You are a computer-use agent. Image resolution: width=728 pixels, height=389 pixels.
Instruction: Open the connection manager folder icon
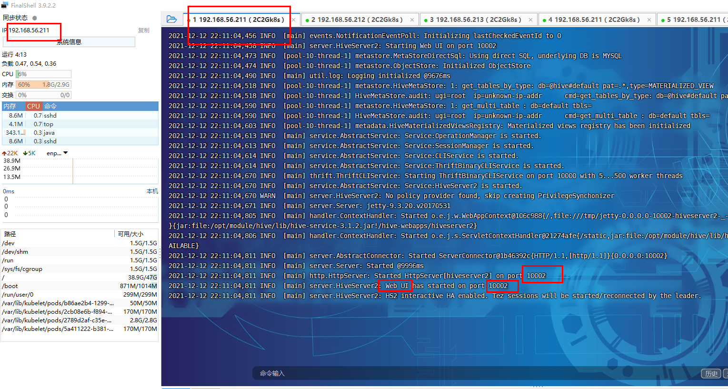tap(171, 19)
